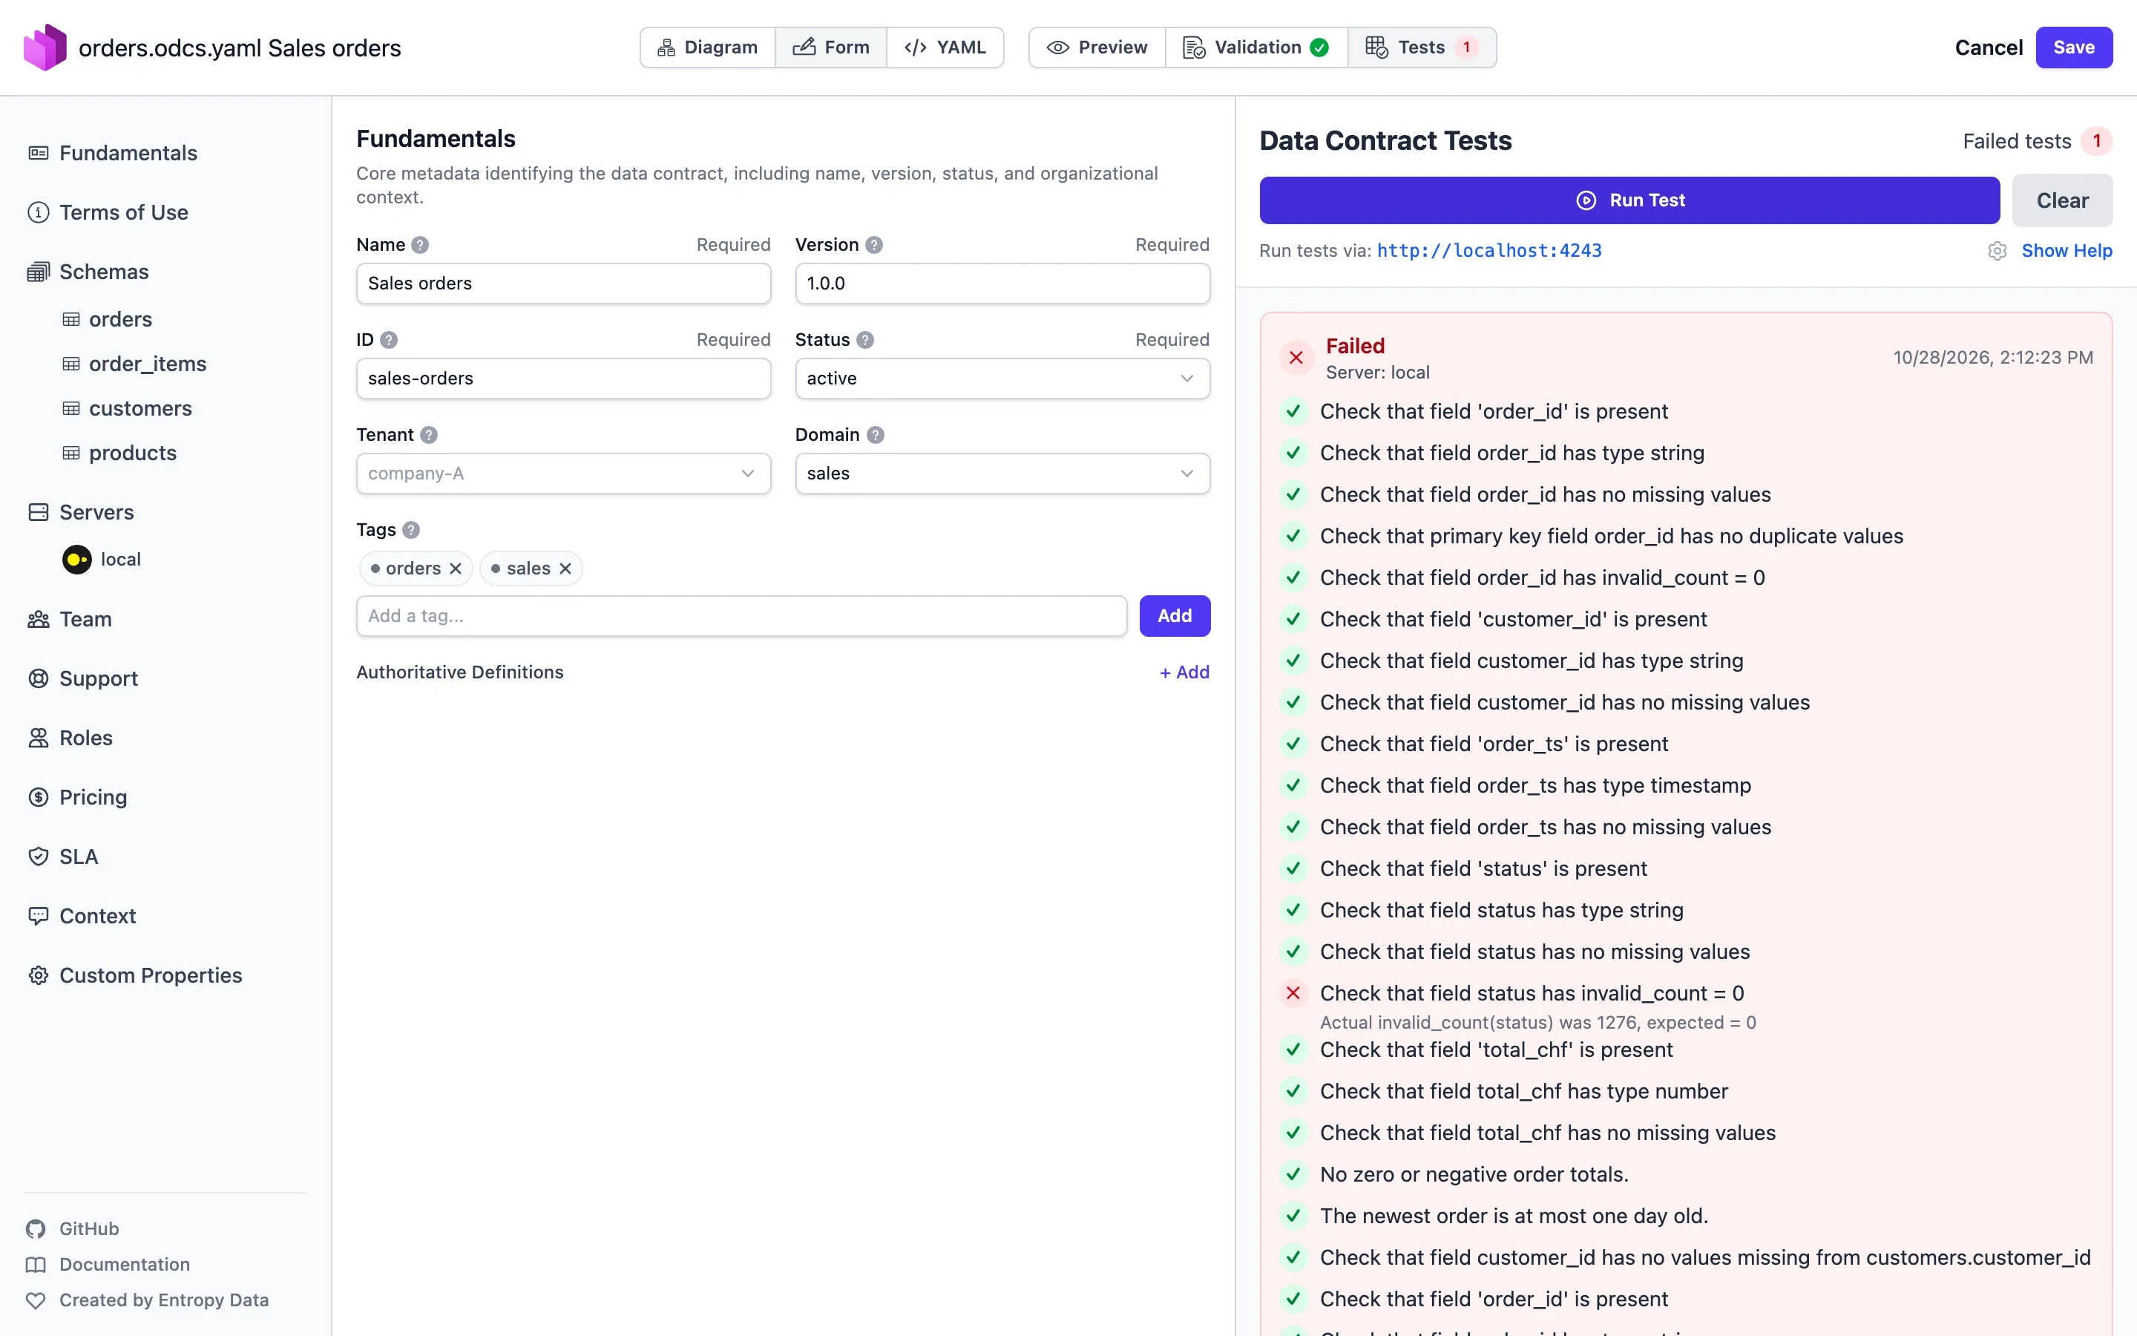Click the Failed tests count badge
This screenshot has height=1336, width=2137.
[2096, 141]
